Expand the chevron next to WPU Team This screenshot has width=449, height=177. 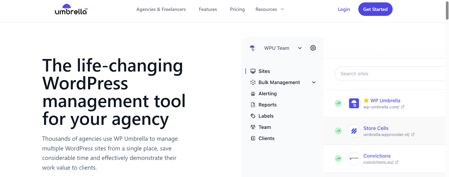(x=300, y=48)
